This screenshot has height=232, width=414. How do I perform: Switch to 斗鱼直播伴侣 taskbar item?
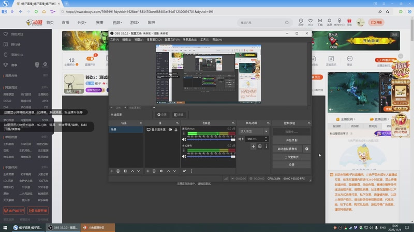coord(97,227)
